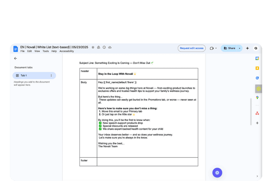This screenshot has width=272, height=181.
Task: Collapse document tabs with back arrow
Action: point(15,58)
